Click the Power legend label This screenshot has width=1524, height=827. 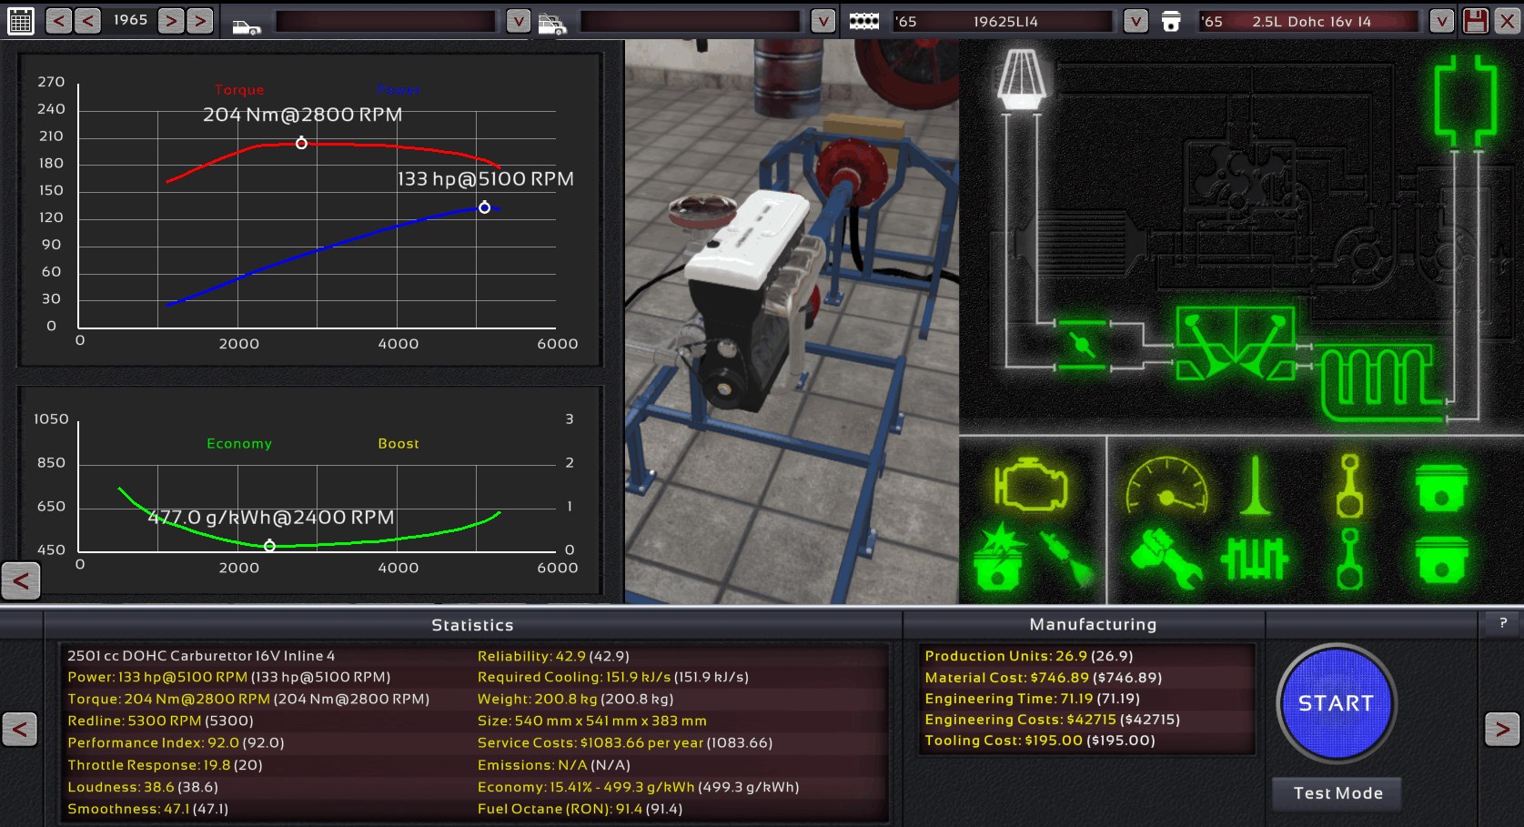pos(399,89)
